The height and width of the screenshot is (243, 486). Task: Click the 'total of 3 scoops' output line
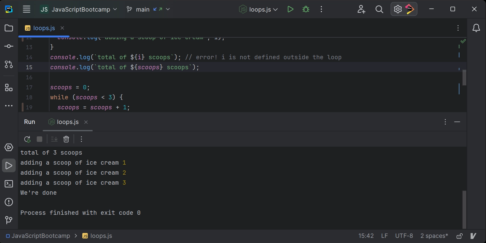tap(51, 152)
